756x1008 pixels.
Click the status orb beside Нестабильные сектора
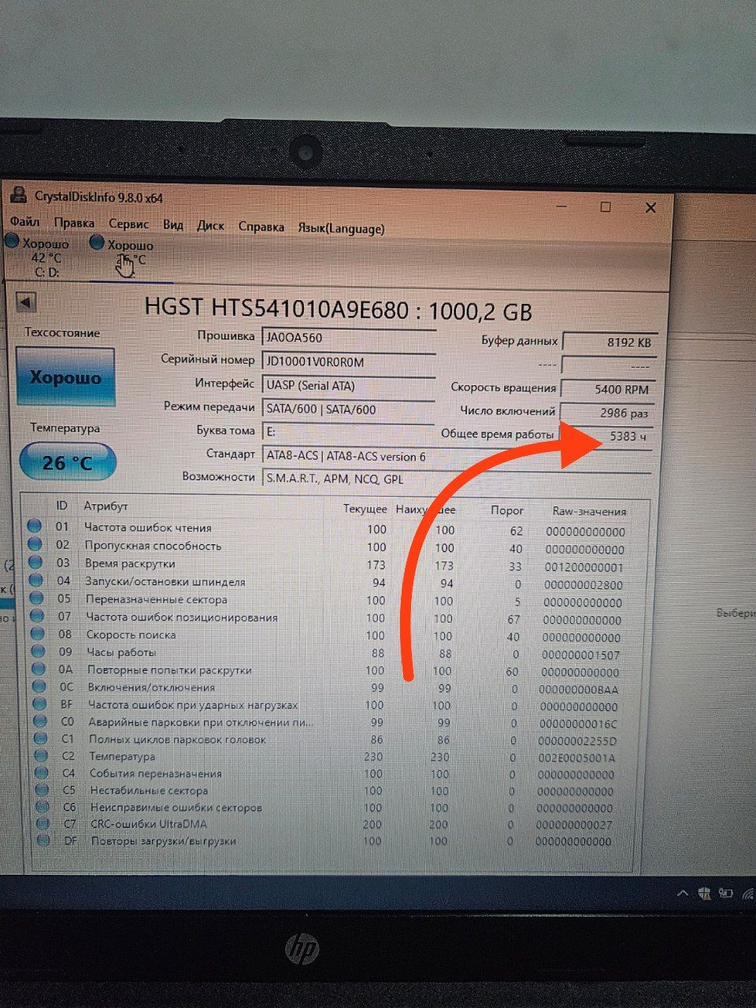click(43, 790)
